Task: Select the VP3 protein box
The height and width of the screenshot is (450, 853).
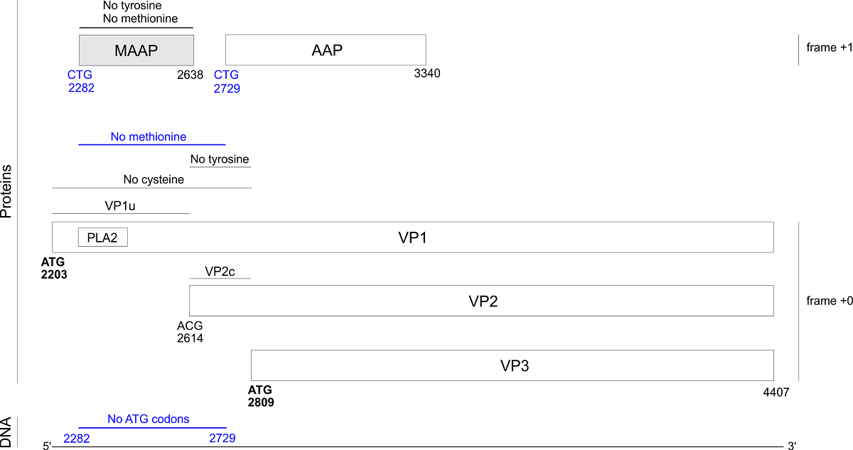Action: pos(512,365)
